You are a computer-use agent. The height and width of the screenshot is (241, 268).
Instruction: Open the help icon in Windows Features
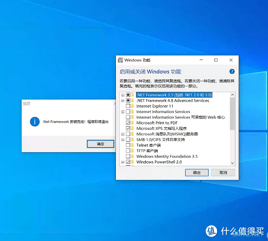point(232,71)
